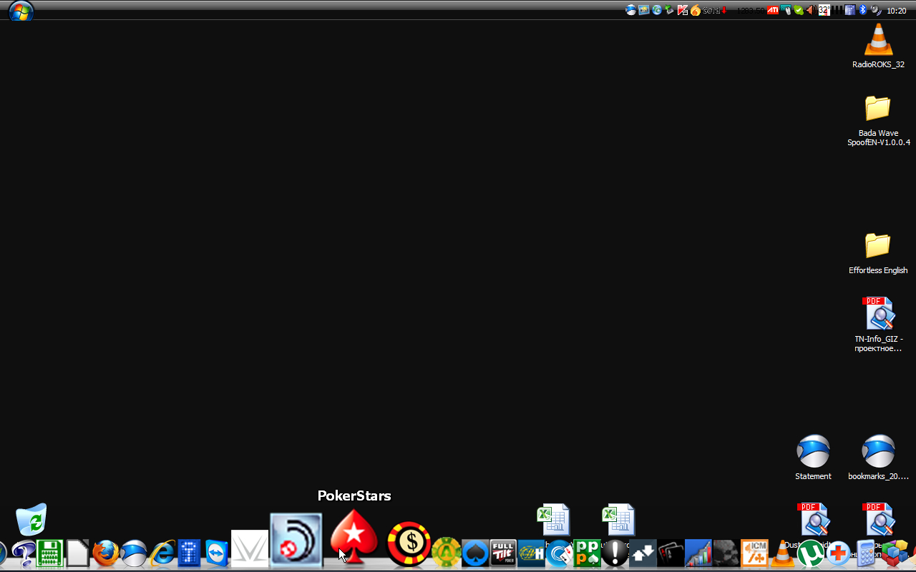Image resolution: width=916 pixels, height=572 pixels.
Task: Launch William Hill from the dock
Action: 531,553
